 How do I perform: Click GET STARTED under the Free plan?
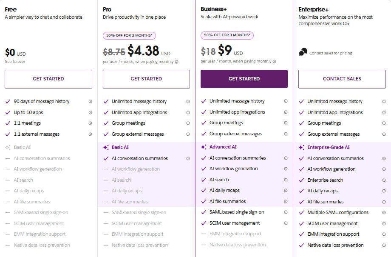tap(48, 79)
